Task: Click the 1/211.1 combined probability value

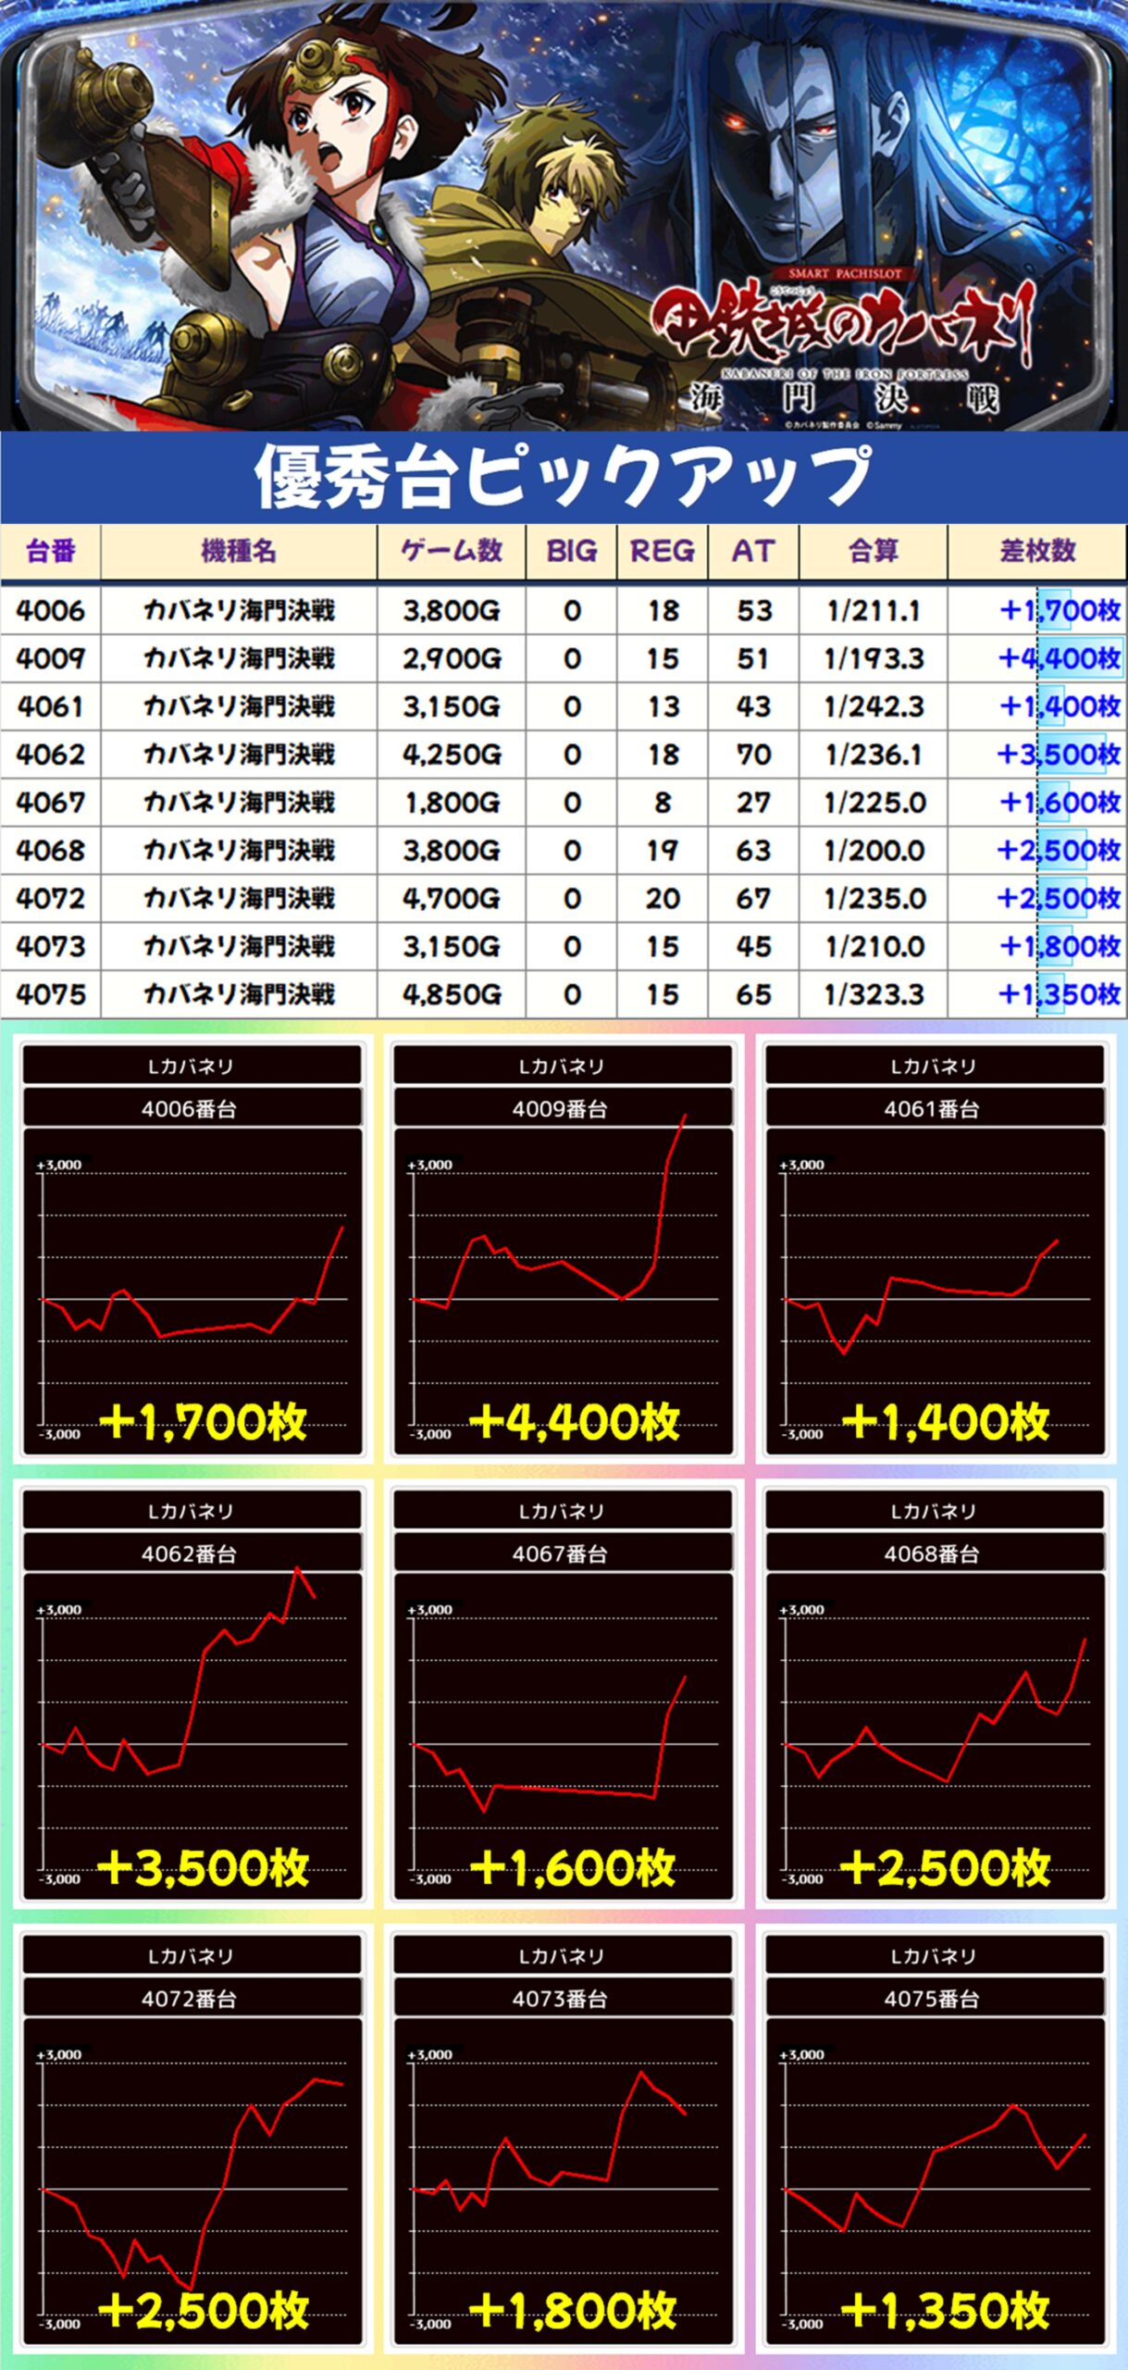Action: pos(874,611)
